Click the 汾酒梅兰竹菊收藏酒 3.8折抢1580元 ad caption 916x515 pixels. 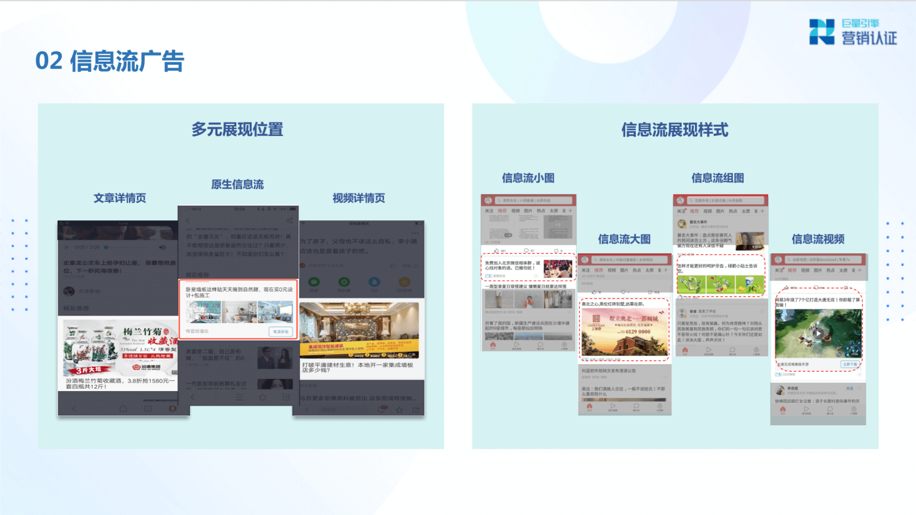click(x=120, y=383)
